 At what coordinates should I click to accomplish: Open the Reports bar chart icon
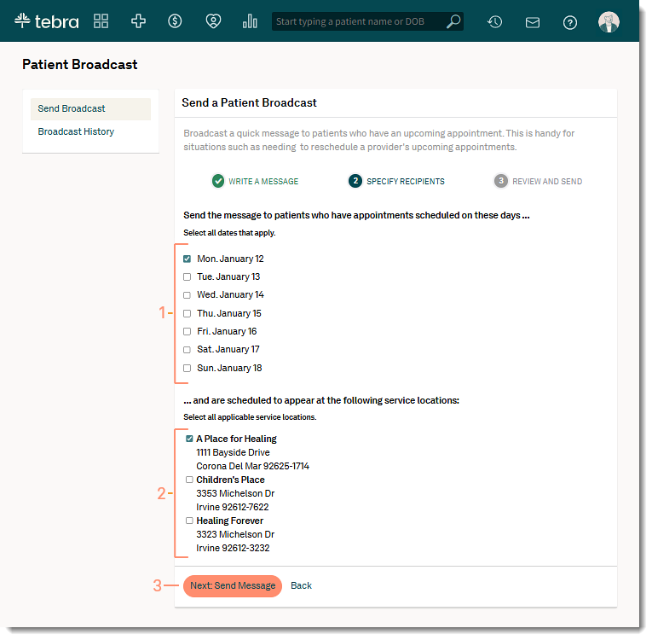(x=250, y=21)
